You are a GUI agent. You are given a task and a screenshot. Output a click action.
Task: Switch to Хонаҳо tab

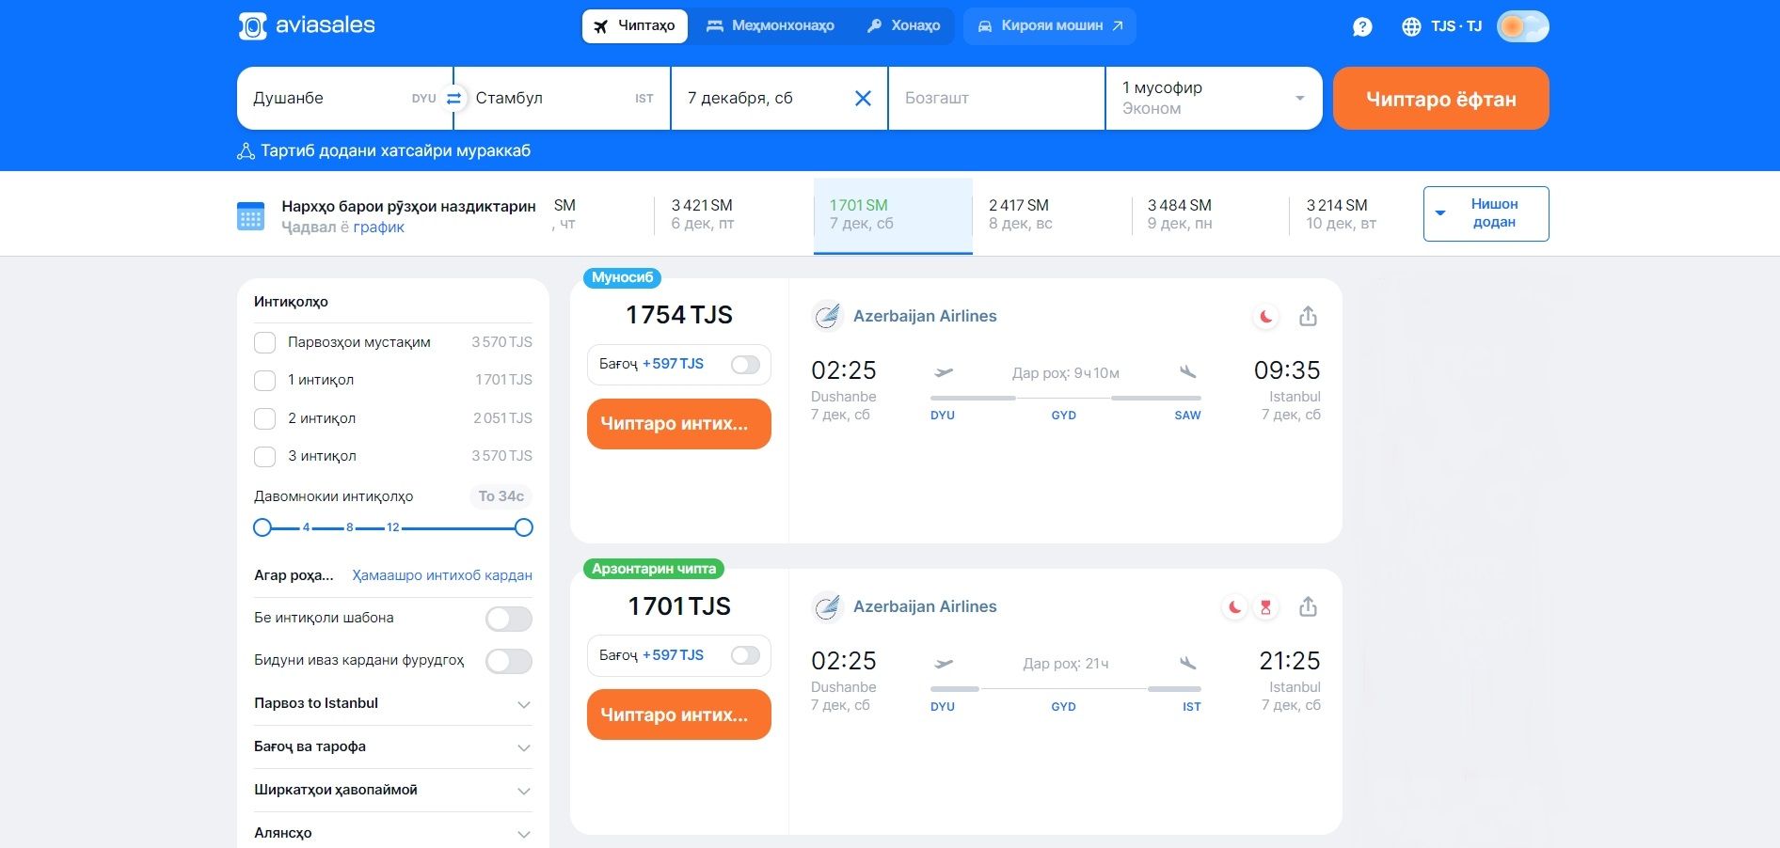(x=903, y=25)
